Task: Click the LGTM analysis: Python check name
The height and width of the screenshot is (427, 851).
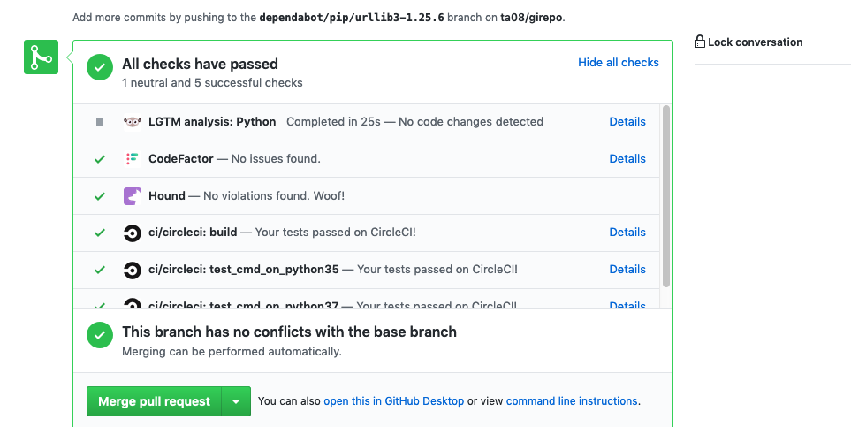Action: click(212, 122)
